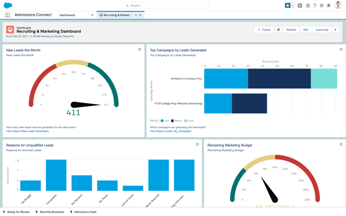Open the Setup gear icon
The height and width of the screenshot is (216, 346).
pos(322,5)
